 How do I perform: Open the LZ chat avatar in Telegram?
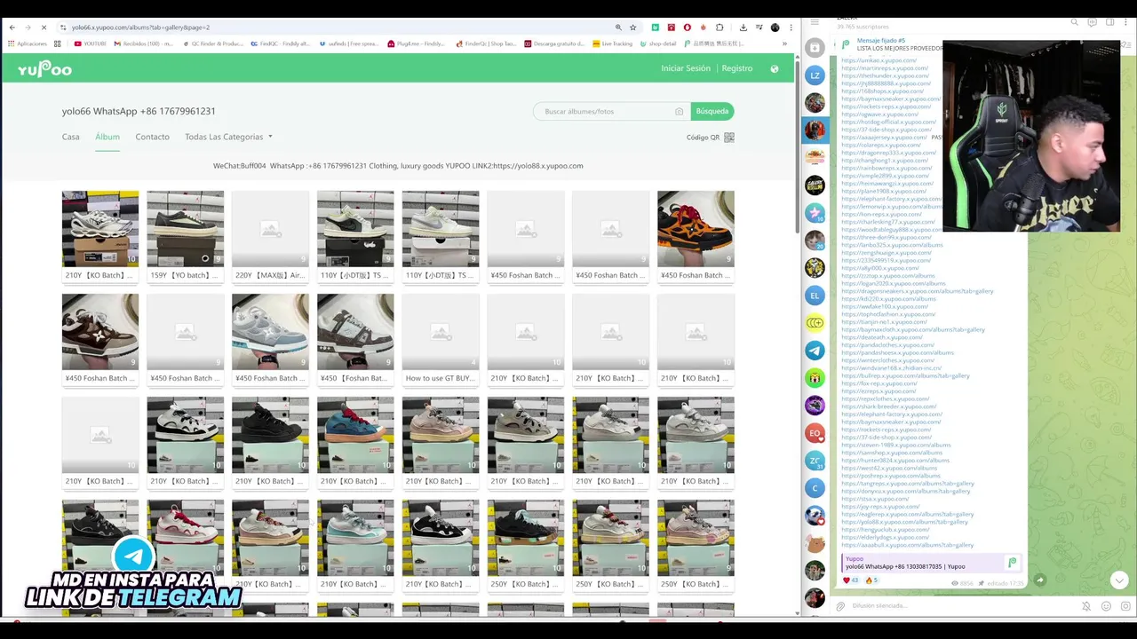(815, 75)
